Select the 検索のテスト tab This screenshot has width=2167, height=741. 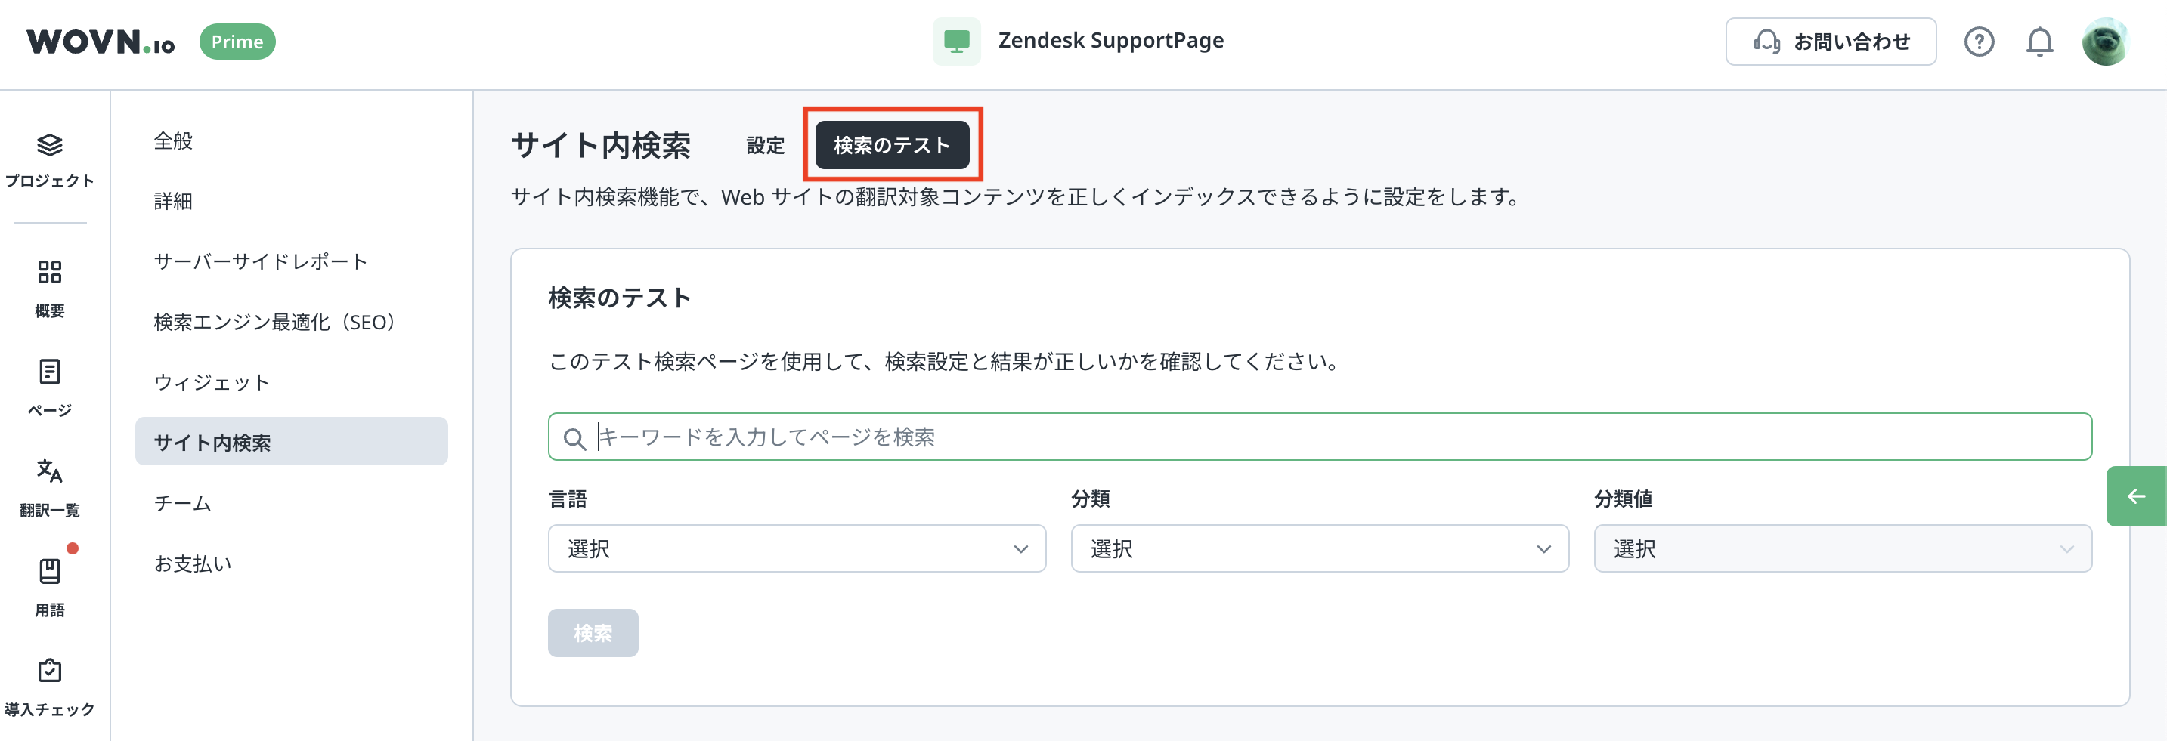(x=892, y=146)
